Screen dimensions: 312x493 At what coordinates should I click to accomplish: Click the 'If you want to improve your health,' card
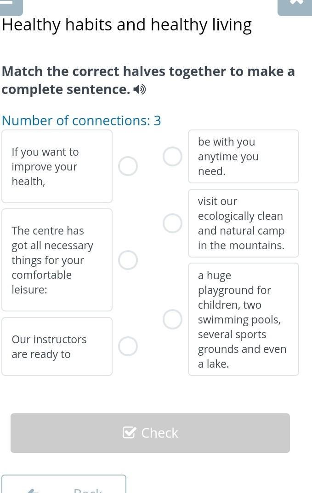click(57, 166)
